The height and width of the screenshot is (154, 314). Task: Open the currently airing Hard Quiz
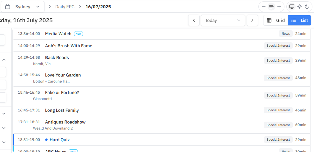161,140
